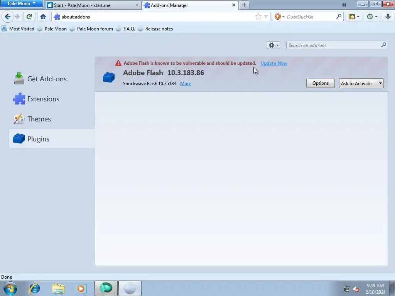
Task: Open a new tab with plus button
Action: pyautogui.click(x=244, y=5)
